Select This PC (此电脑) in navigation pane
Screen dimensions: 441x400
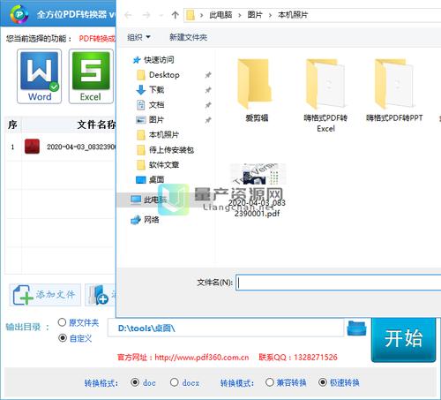click(155, 200)
